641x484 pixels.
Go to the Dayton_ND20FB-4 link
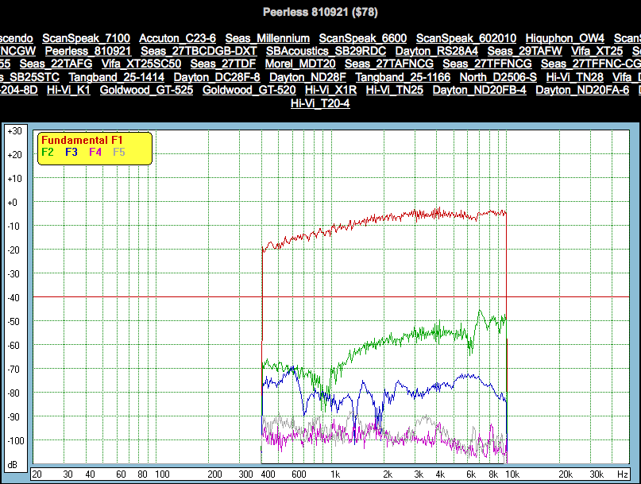coord(480,90)
